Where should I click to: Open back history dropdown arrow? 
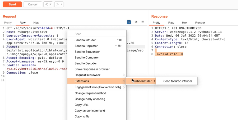pos(51,4)
